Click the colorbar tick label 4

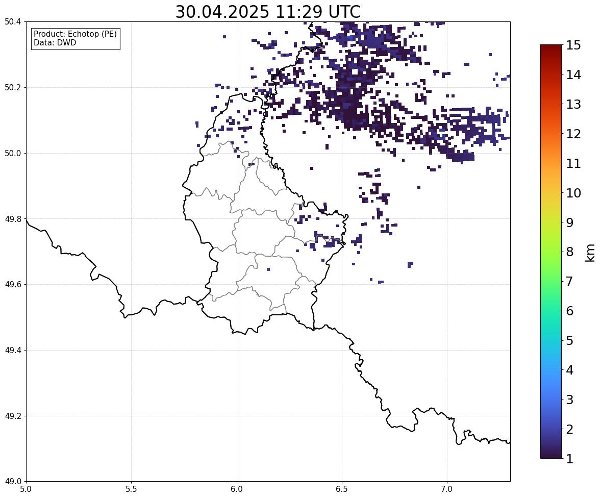pyautogui.click(x=569, y=370)
